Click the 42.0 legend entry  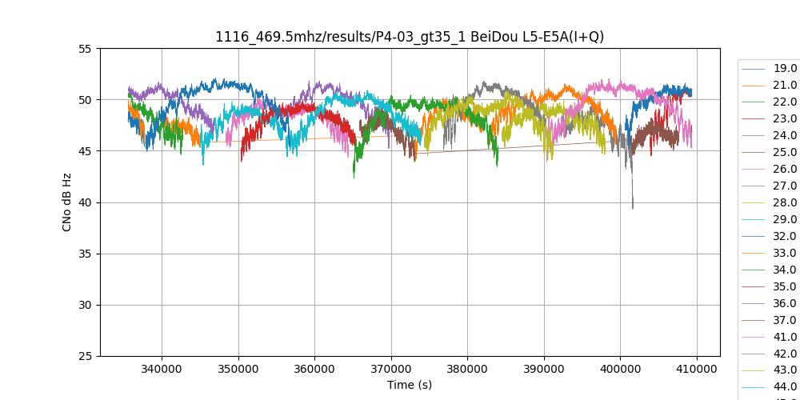pos(785,354)
